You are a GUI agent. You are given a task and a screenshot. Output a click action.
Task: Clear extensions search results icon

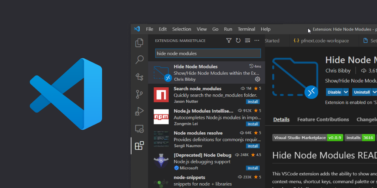(247, 40)
